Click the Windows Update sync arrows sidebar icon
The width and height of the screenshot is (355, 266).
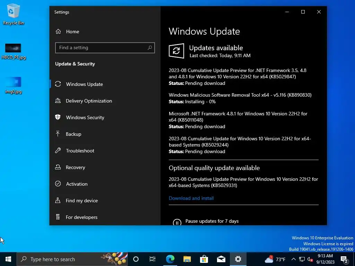point(58,84)
